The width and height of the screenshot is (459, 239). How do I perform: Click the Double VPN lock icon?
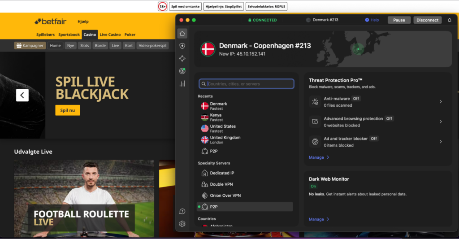click(x=204, y=184)
